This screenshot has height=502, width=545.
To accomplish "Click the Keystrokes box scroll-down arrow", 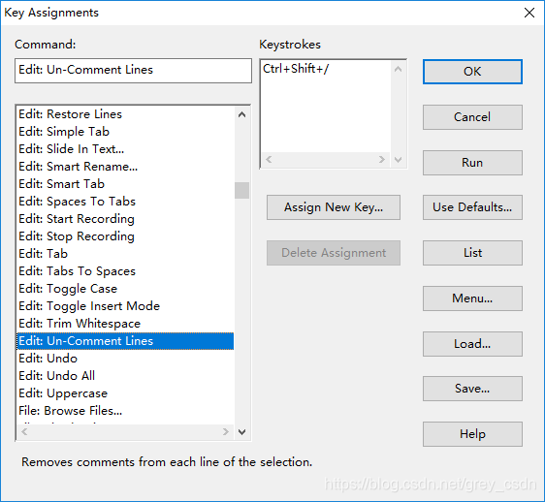I will [398, 160].
